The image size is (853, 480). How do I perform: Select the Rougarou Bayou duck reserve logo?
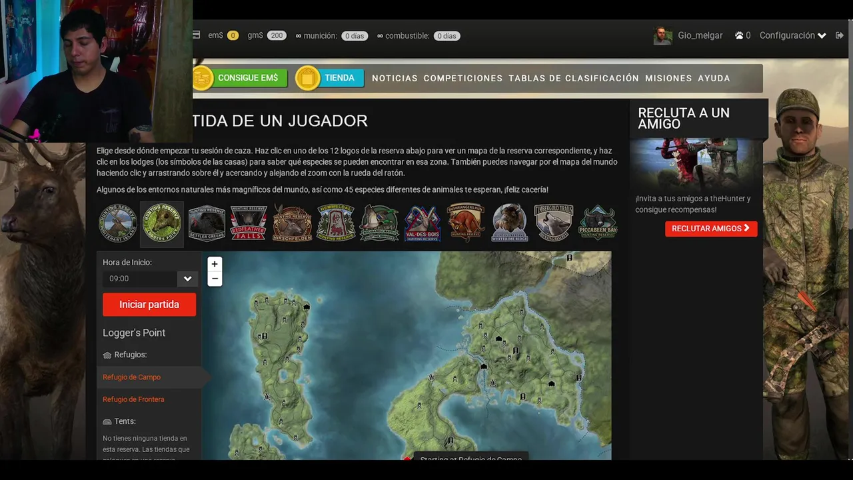pos(379,223)
